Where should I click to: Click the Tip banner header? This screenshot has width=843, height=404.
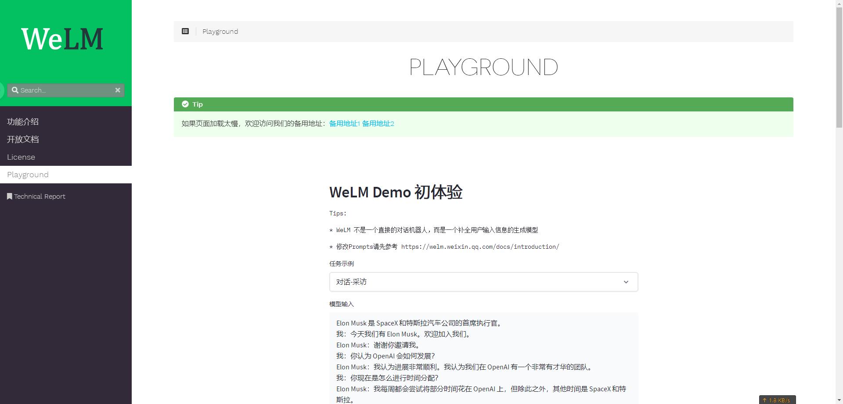click(483, 104)
